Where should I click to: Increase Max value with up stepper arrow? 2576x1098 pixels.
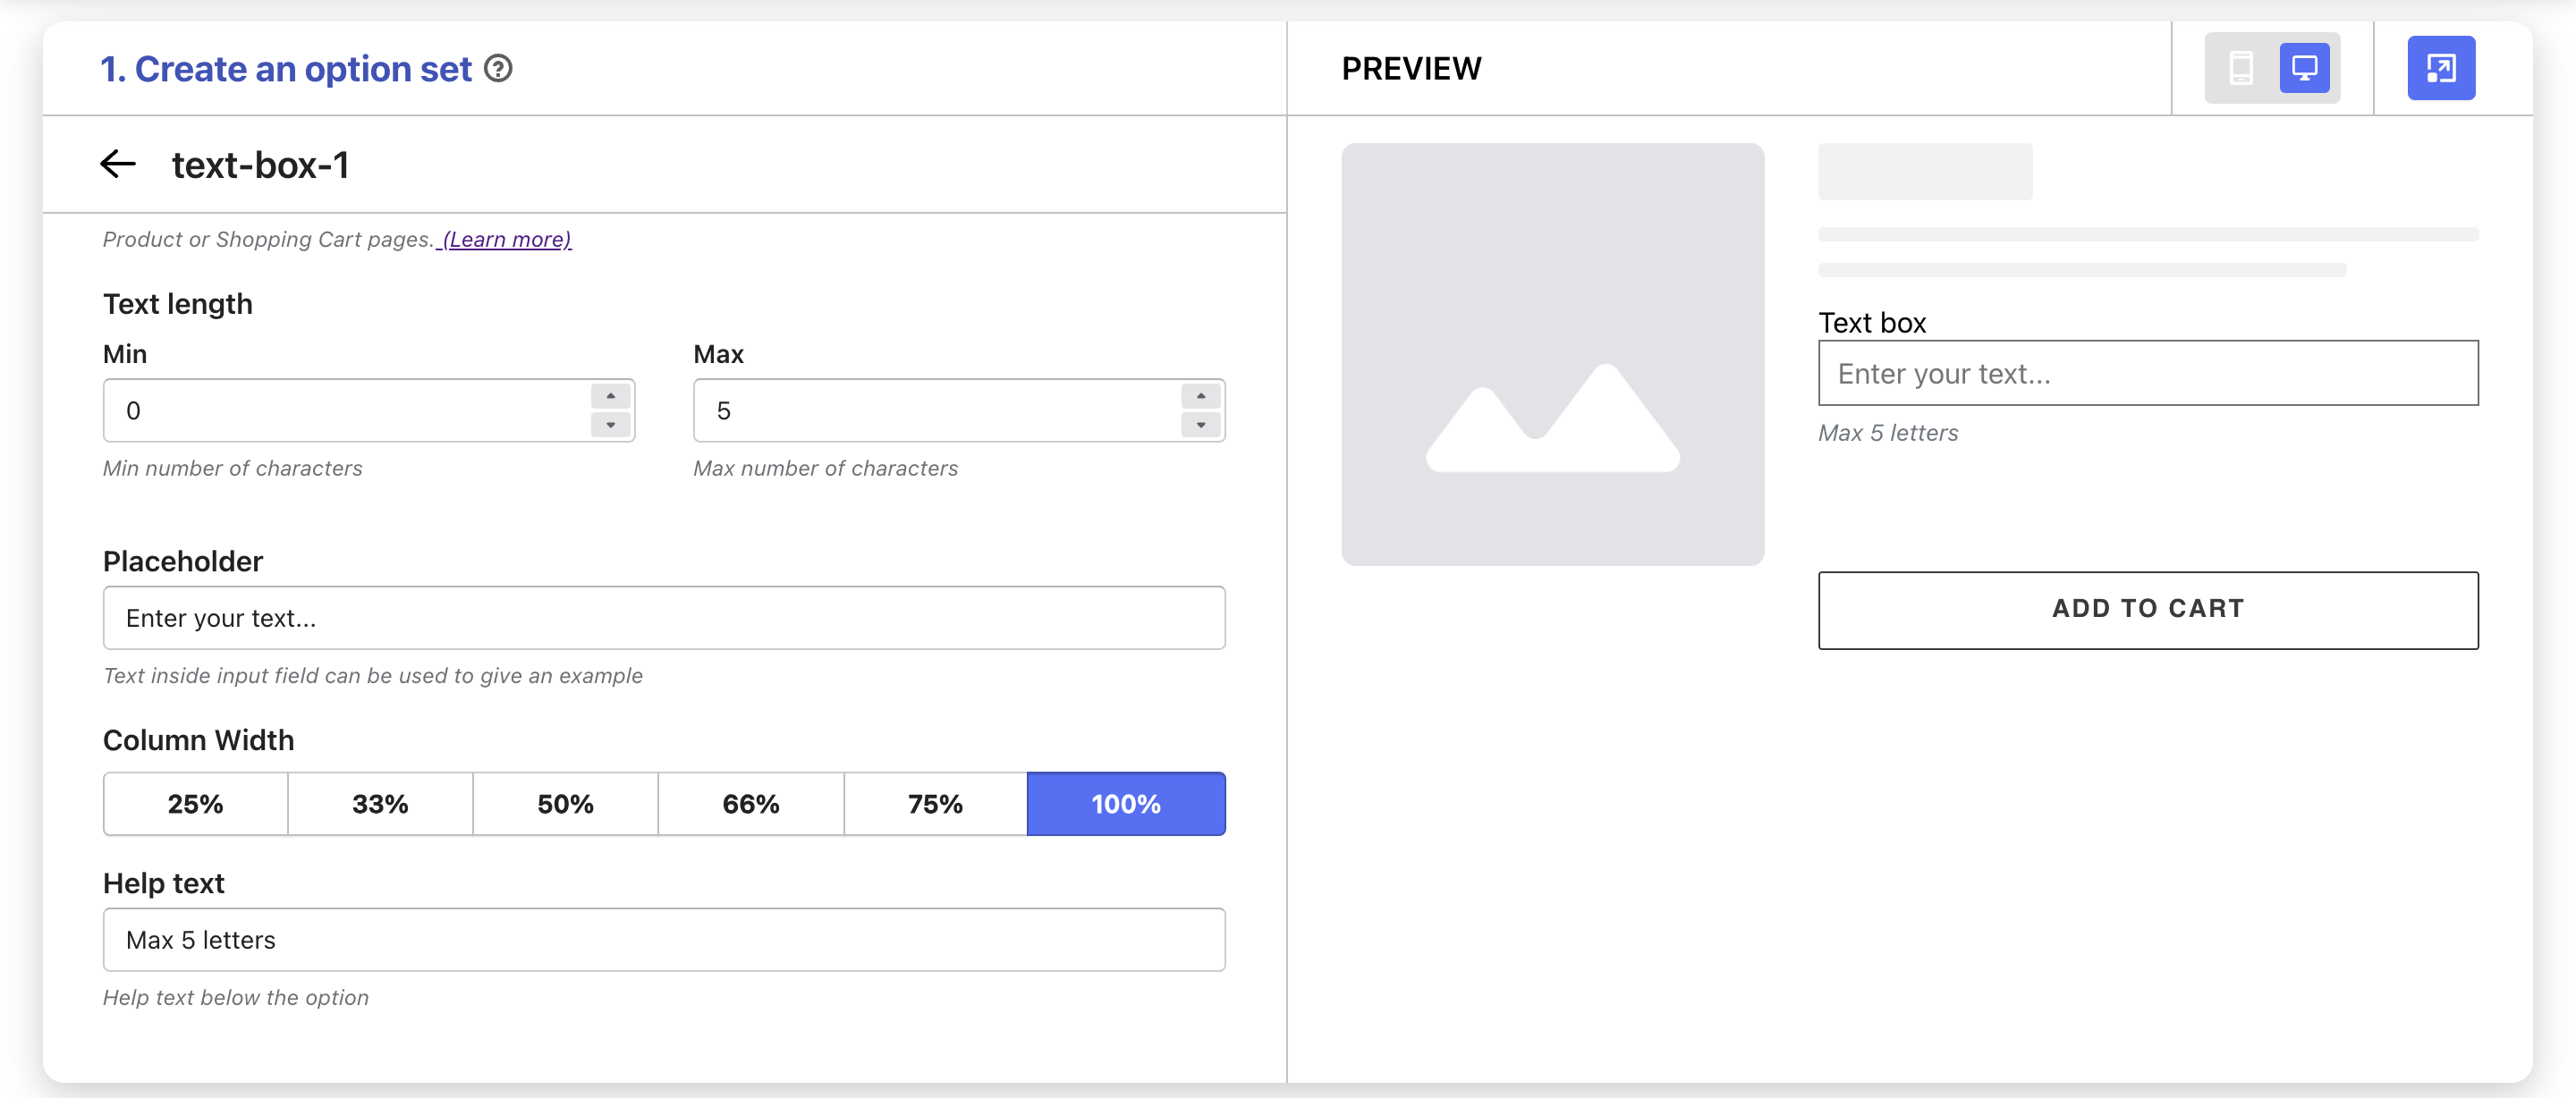1200,396
